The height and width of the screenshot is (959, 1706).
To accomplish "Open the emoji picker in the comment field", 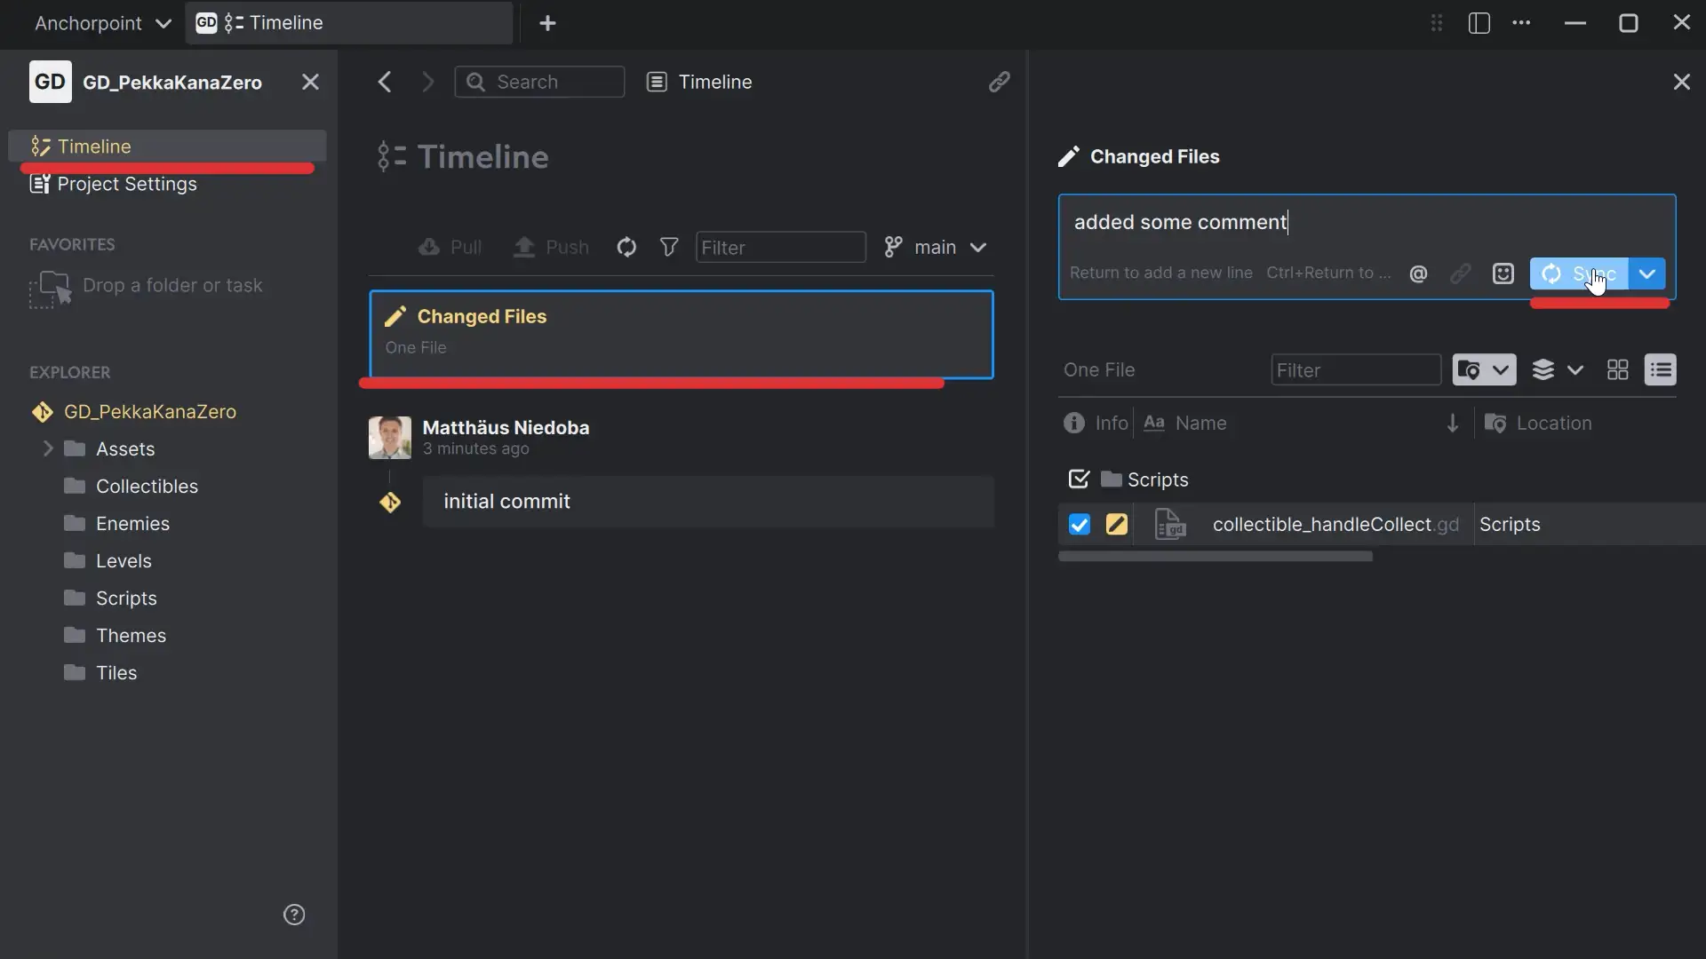I will [x=1503, y=273].
